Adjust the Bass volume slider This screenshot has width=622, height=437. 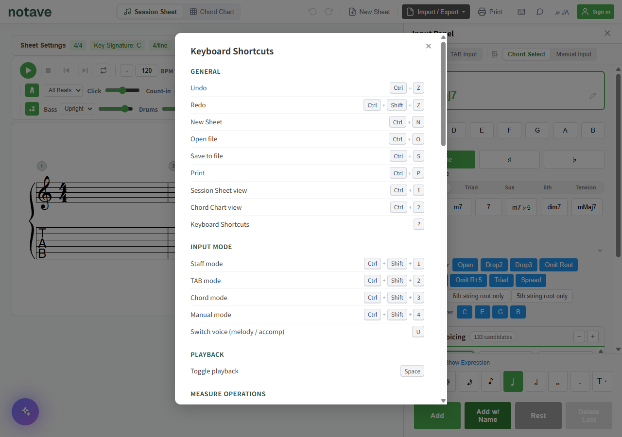(x=116, y=109)
